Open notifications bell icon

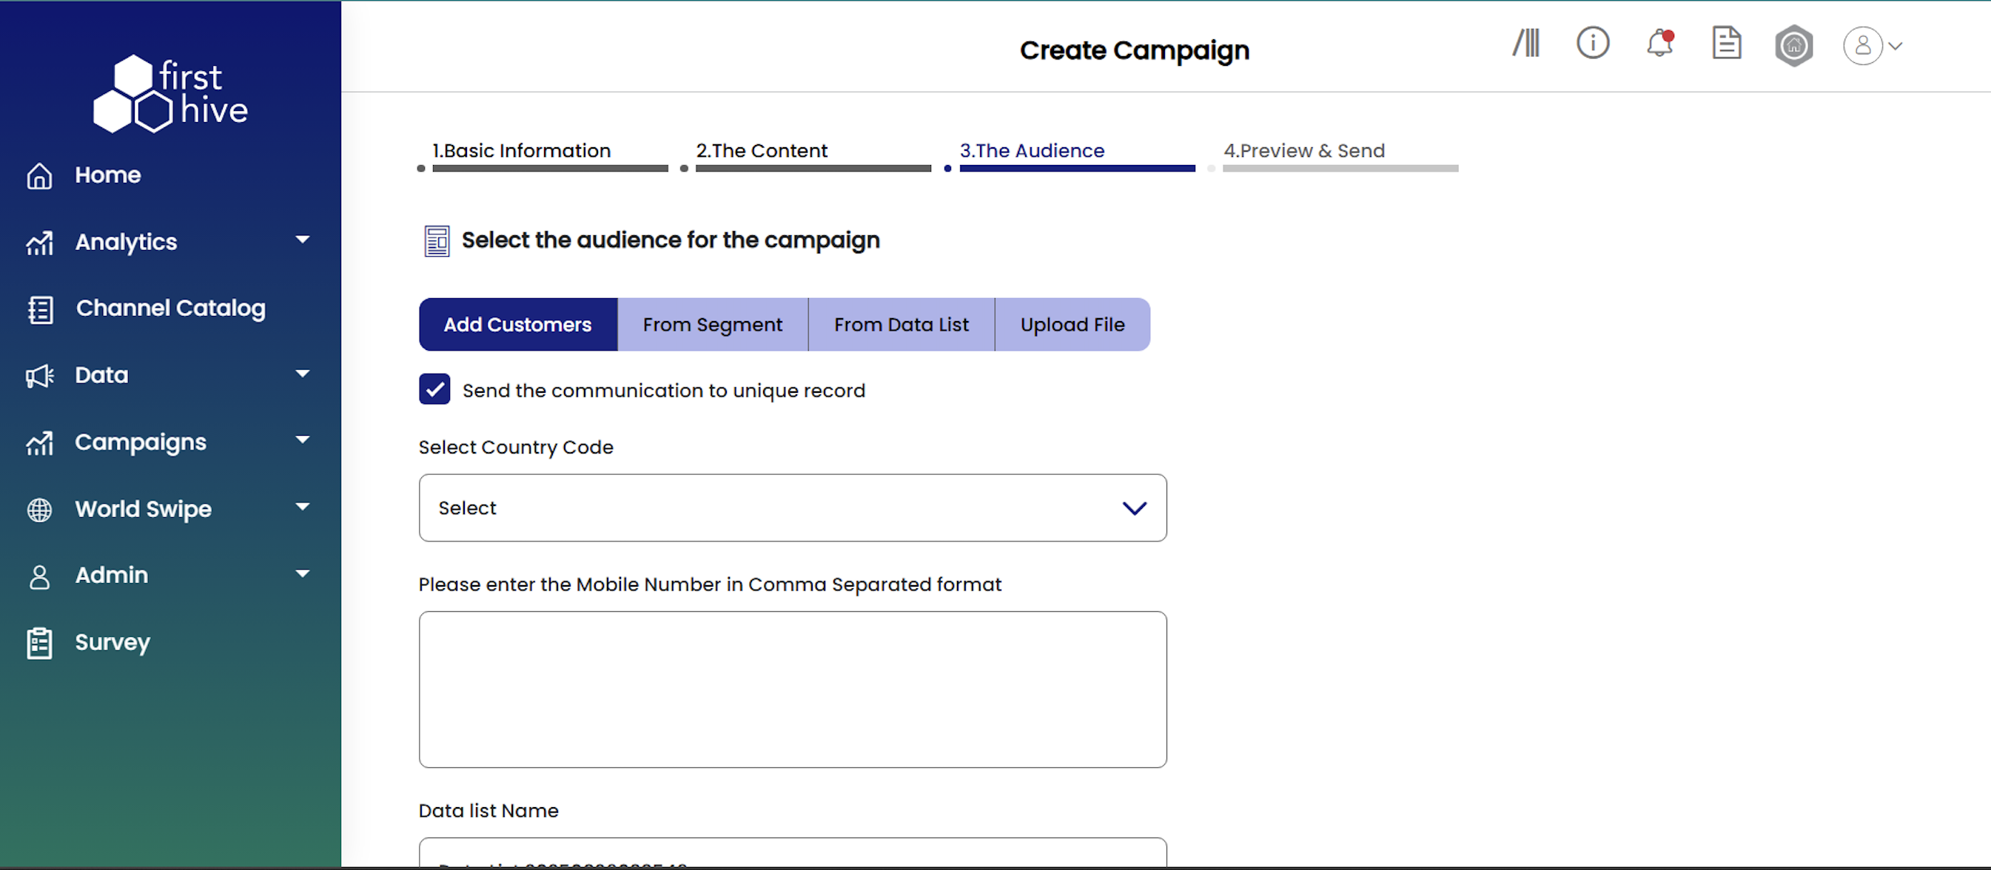tap(1659, 43)
